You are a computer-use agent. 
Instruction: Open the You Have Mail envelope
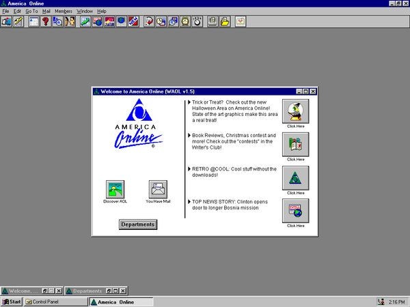158,189
